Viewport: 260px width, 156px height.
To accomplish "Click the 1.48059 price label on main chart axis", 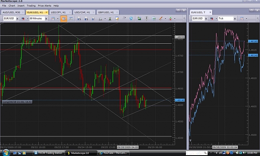I will 180,37.
